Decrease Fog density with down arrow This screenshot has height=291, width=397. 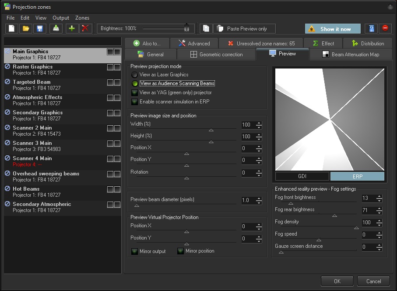coord(379,225)
